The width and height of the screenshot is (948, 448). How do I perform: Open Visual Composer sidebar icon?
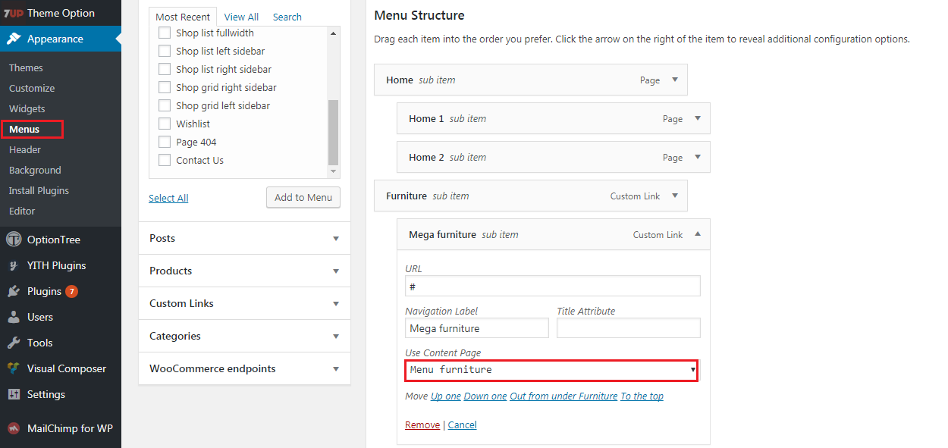click(14, 368)
